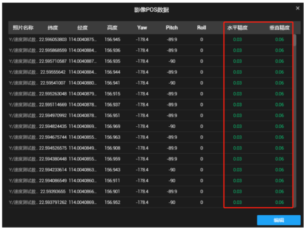Click the 纬度 column header
Screen dimensions: 304x228
53,28
